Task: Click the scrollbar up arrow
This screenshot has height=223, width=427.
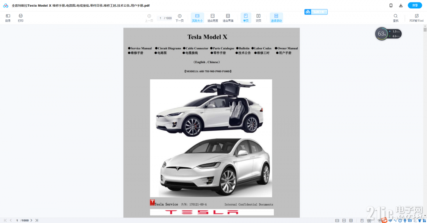Action: click(425, 26)
